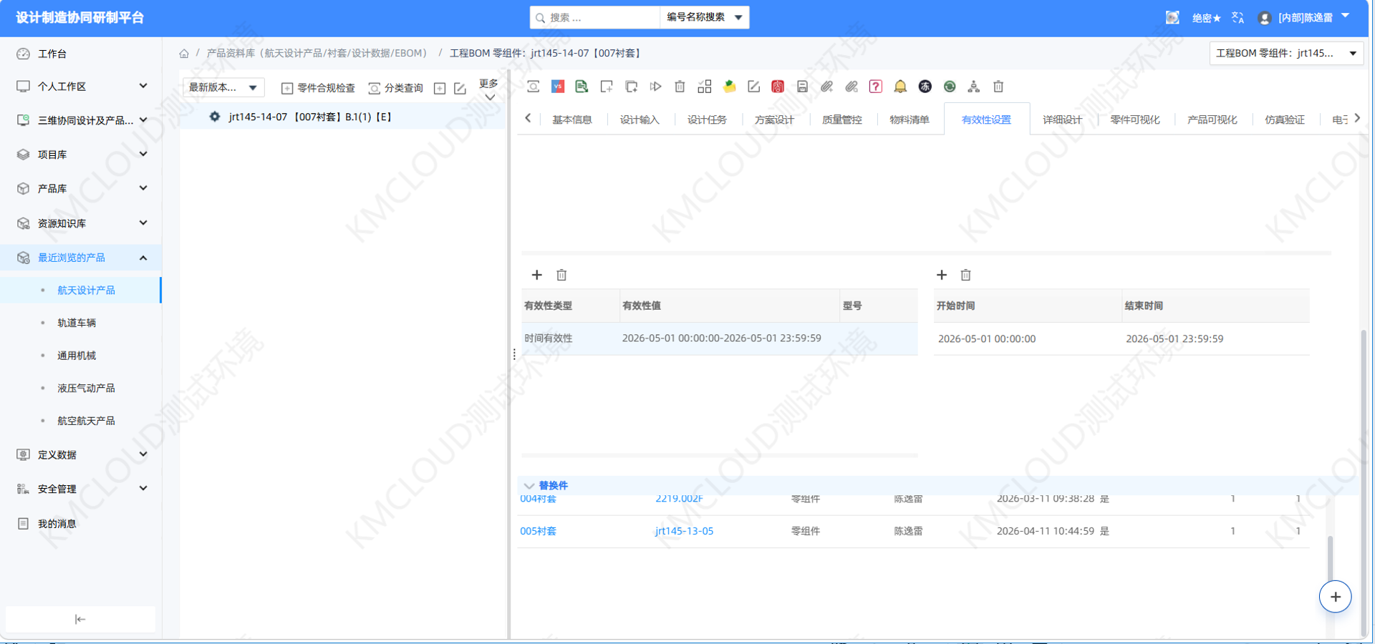The height and width of the screenshot is (644, 1375).
Task: Click the paperclip with magnifier icon
Action: [851, 87]
